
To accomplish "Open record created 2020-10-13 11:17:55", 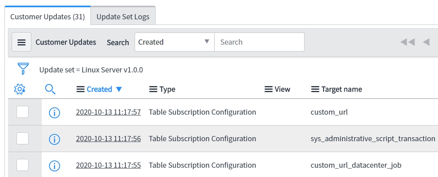I will (x=108, y=165).
